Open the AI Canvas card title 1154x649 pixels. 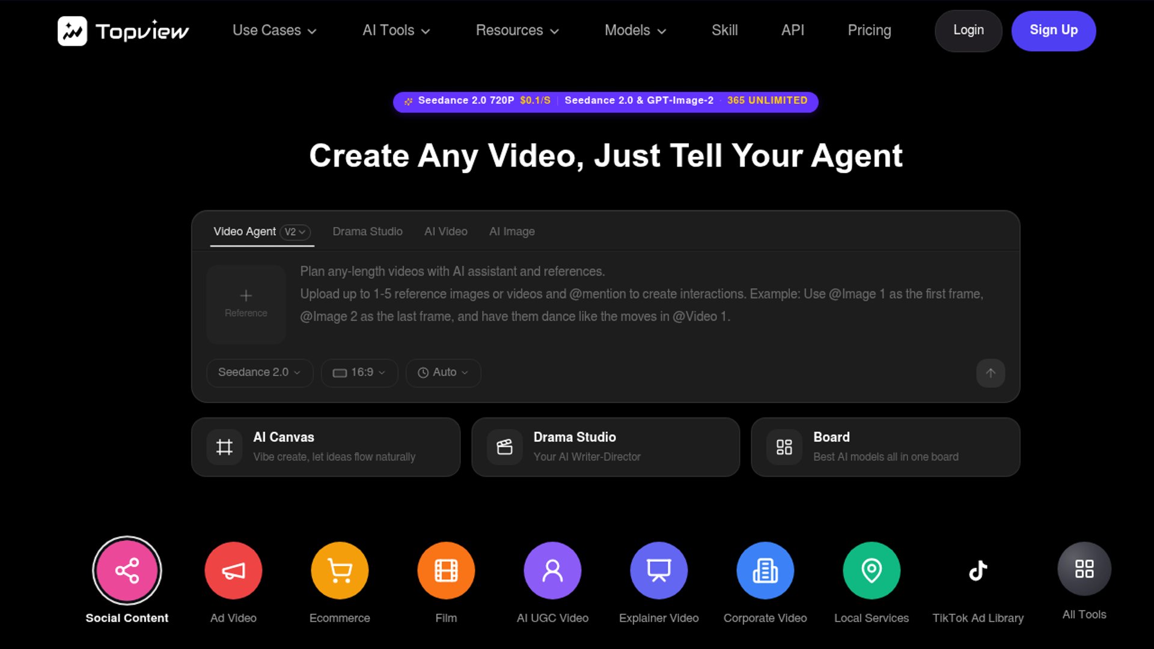[x=284, y=437]
